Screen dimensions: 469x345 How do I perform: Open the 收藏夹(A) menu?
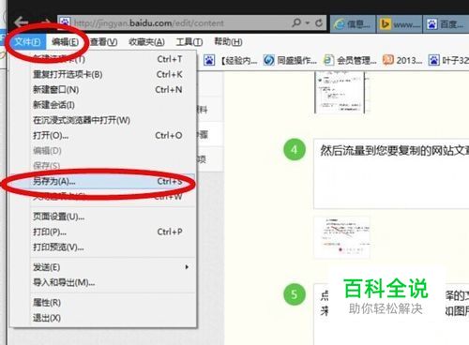[146, 42]
